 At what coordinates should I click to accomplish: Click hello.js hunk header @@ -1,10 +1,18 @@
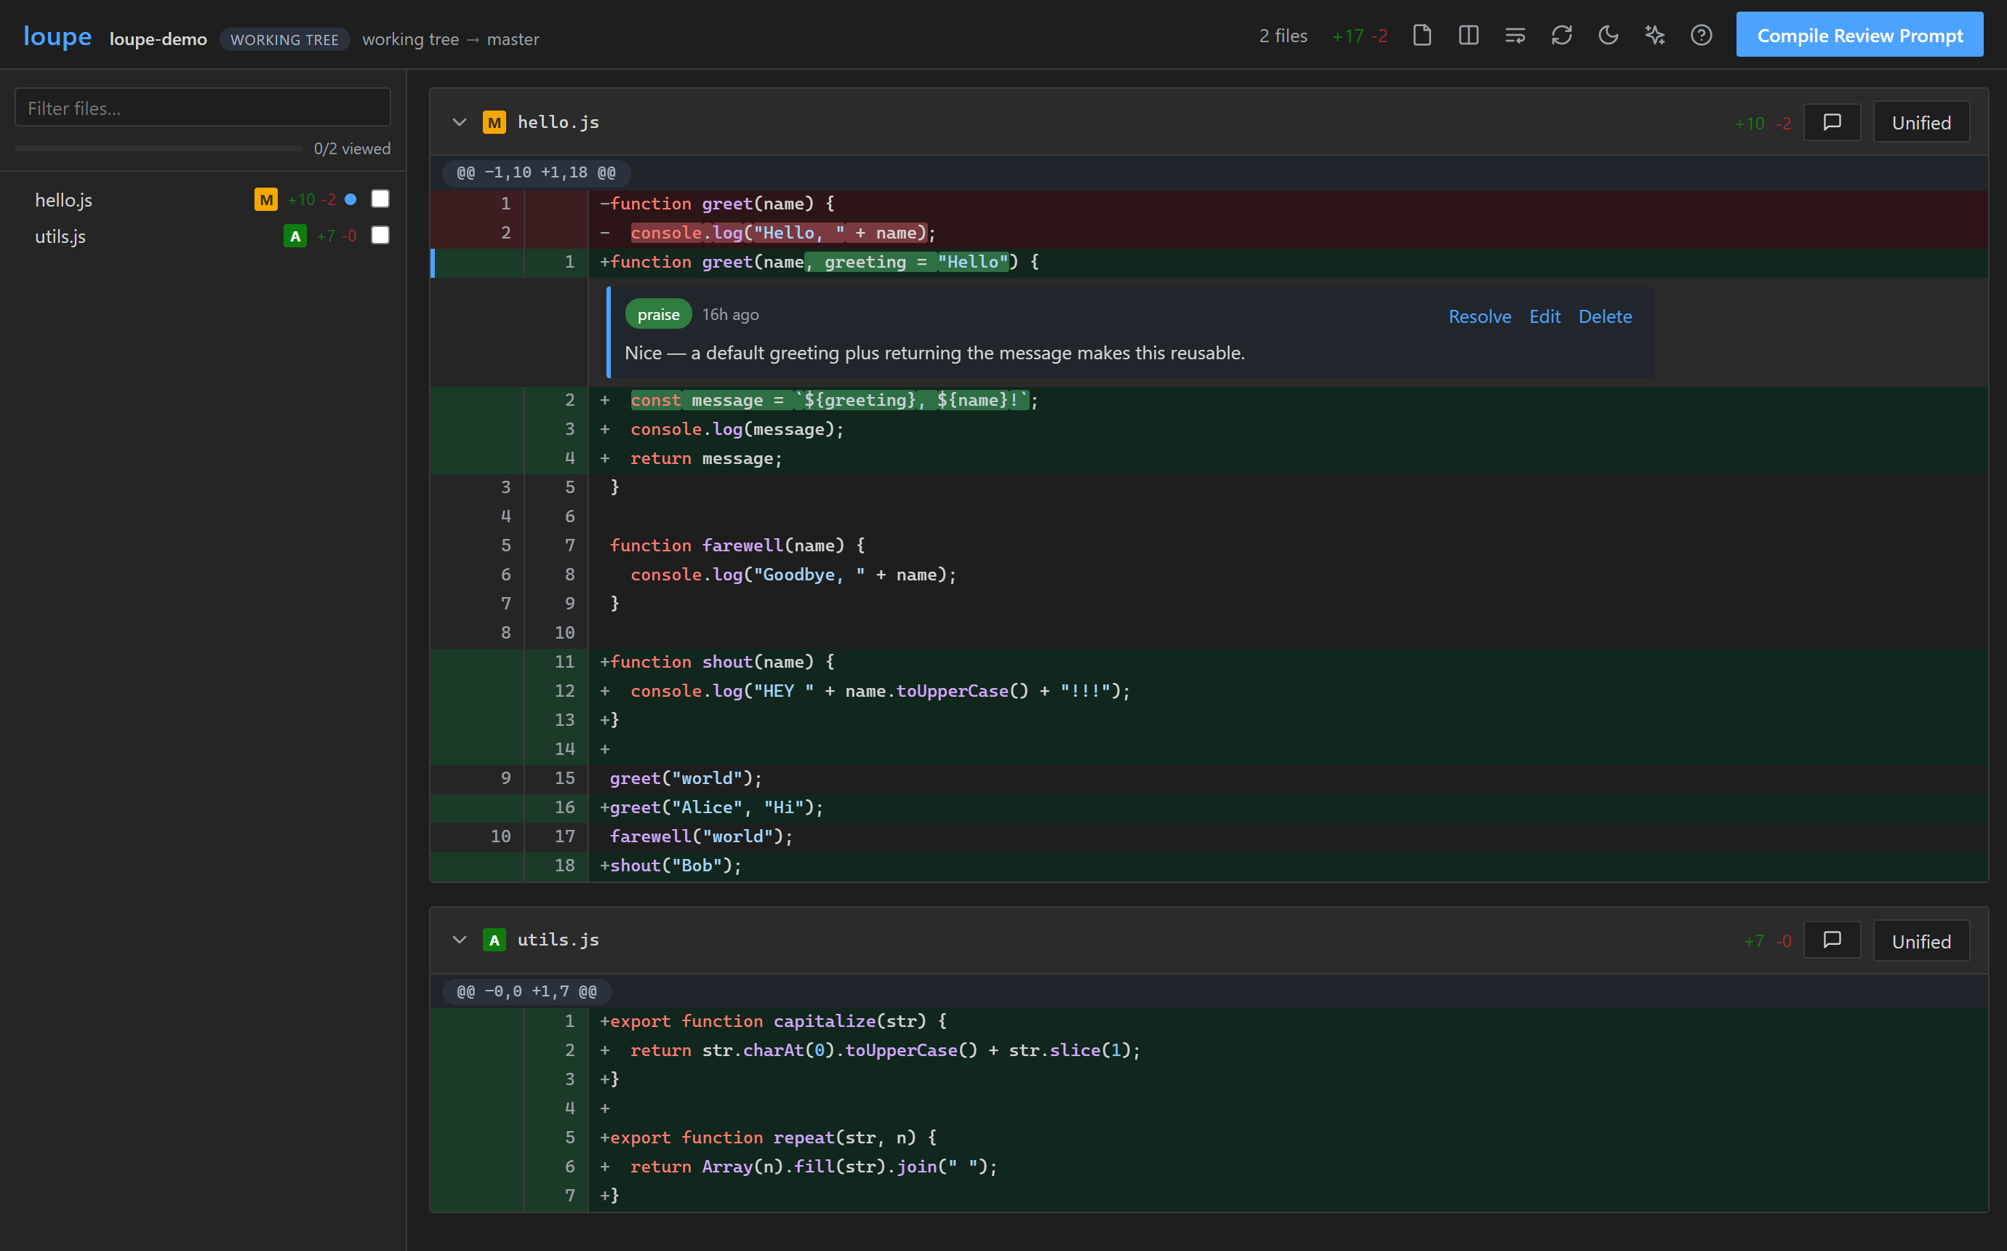click(536, 172)
